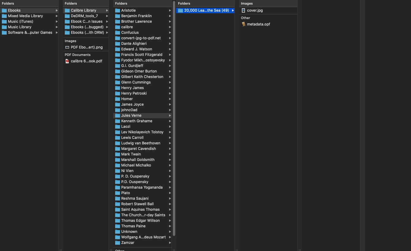Open the Thomas Edgar Willson folder
Viewport: 411px width, 251px height.
coord(142,221)
